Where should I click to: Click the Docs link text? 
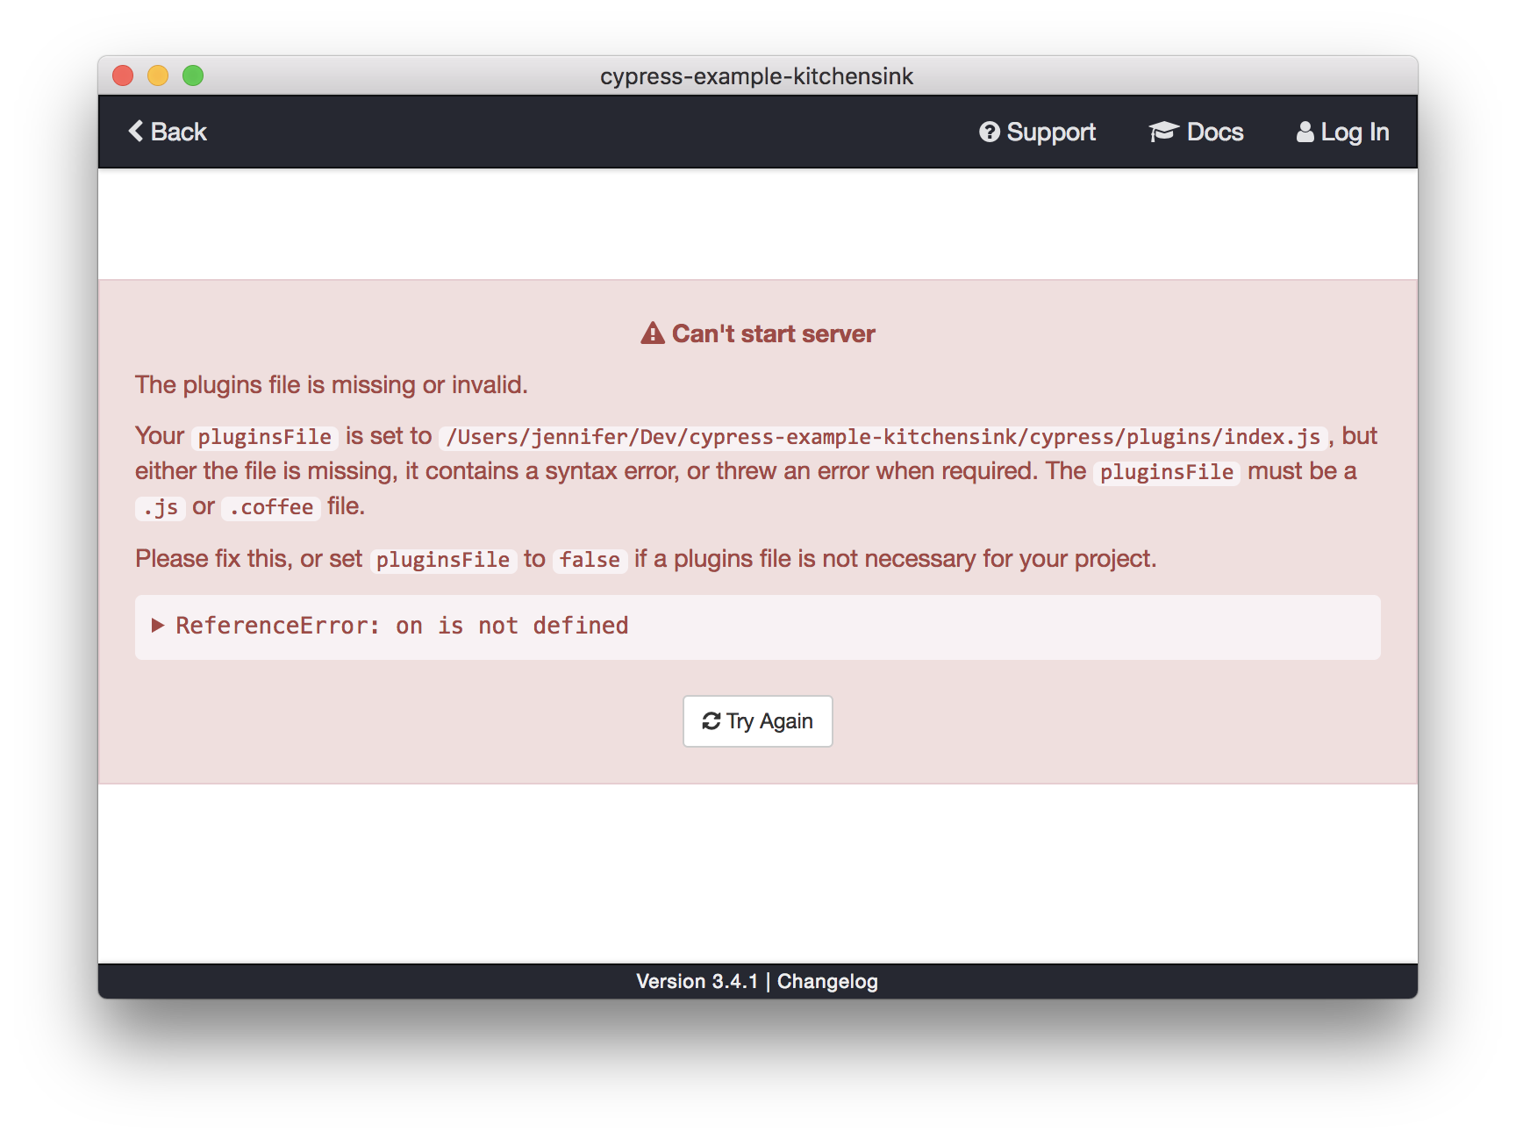coord(1215,132)
